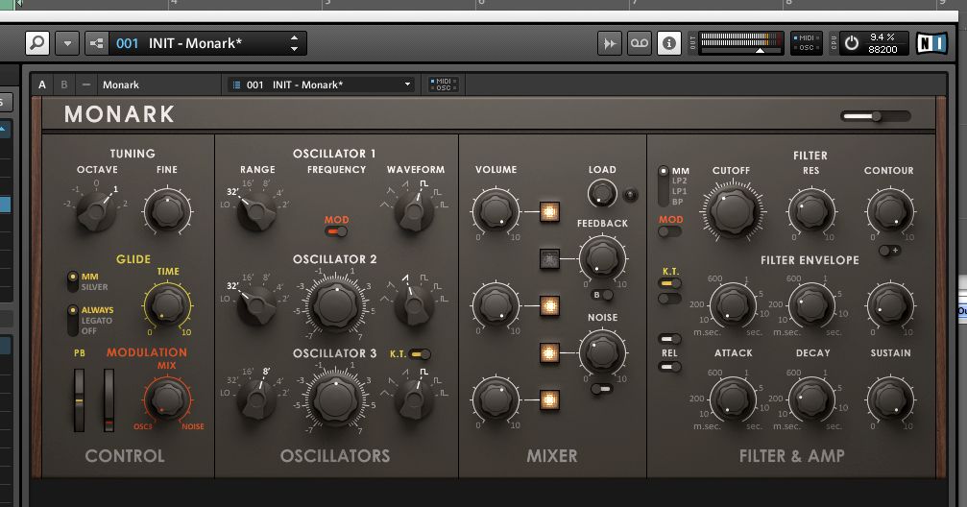Screen dimensions: 967x507
Task: Toggle Glide mode MM/Silver switch
Action: point(73,281)
